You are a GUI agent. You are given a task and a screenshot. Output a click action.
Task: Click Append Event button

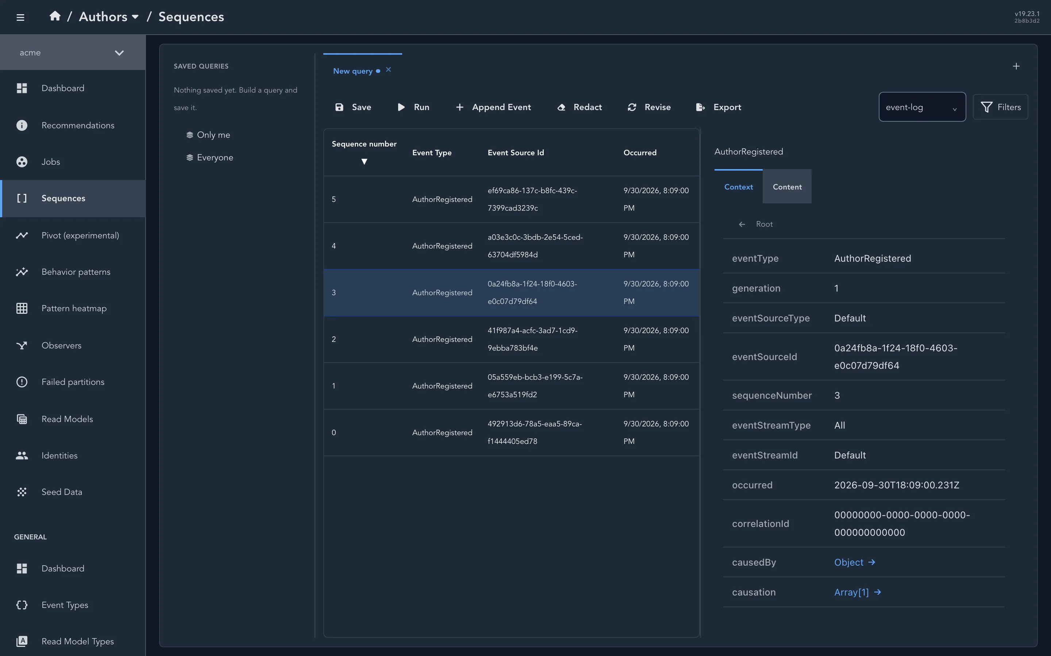tap(493, 107)
